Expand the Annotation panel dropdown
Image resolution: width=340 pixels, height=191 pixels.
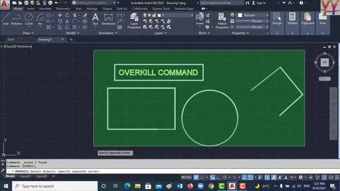108,33
